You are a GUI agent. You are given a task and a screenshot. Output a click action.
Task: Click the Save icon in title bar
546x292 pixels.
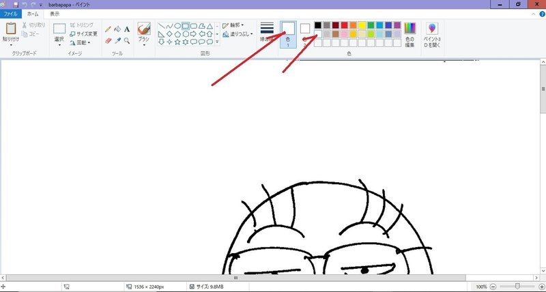(16, 5)
